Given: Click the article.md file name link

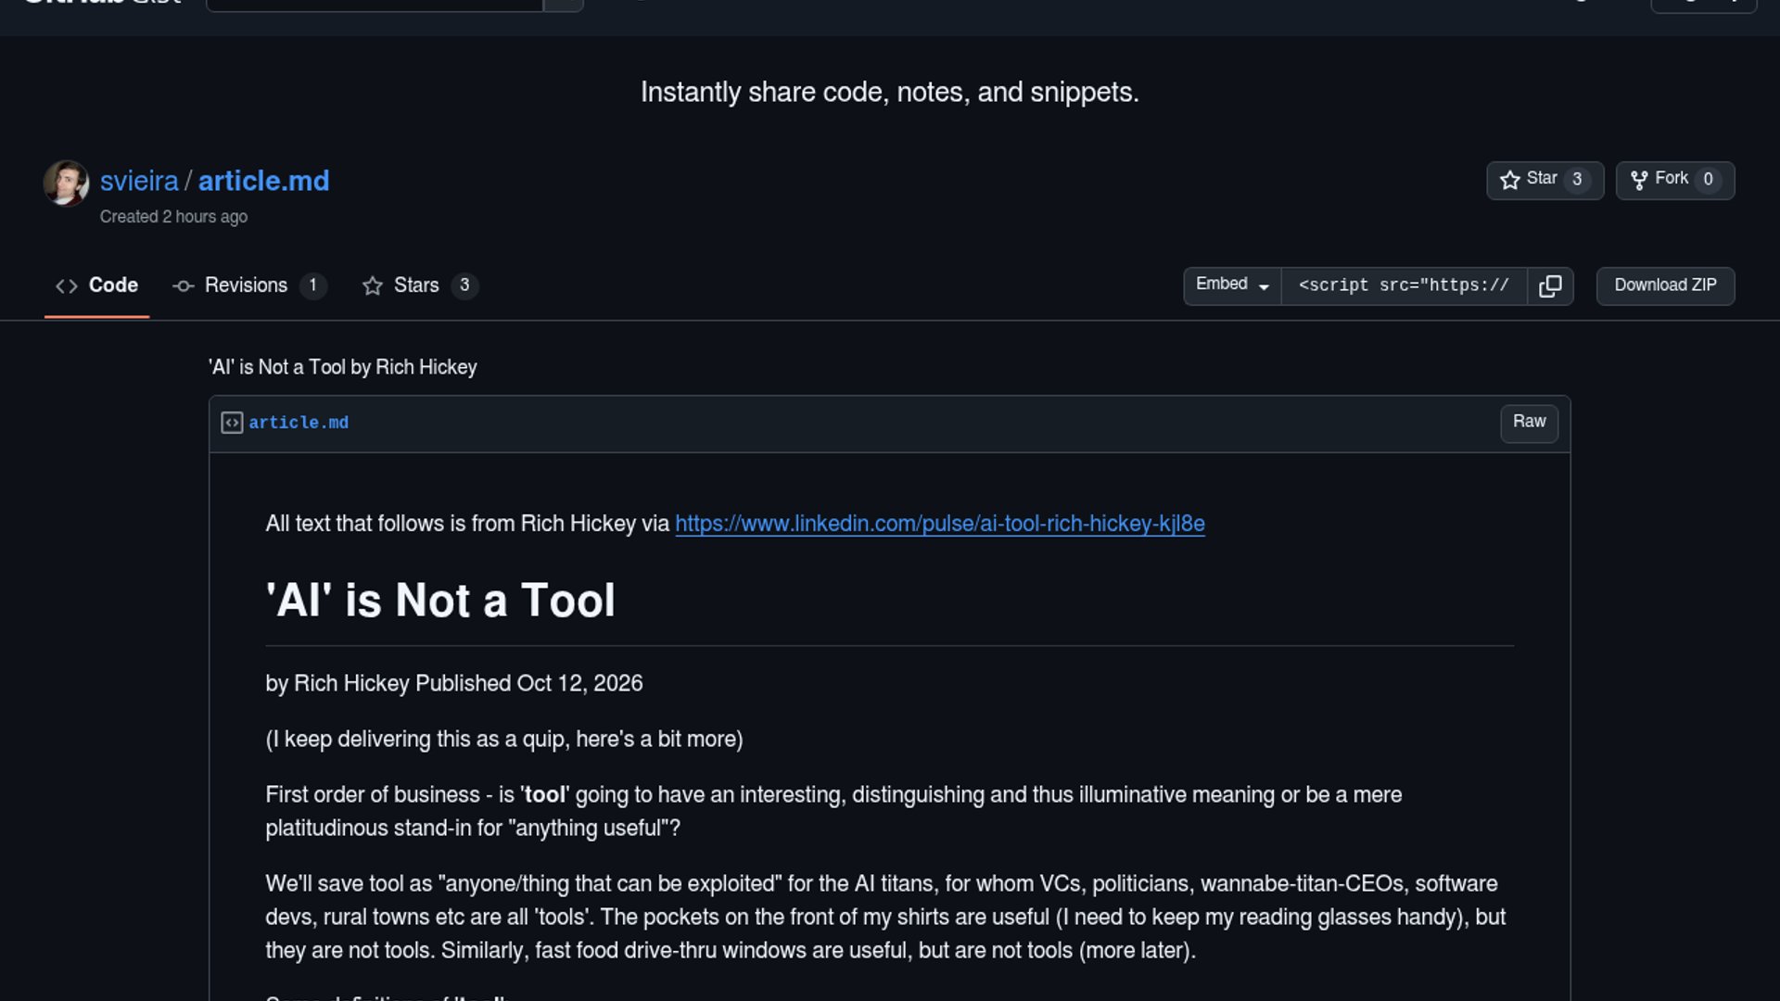Looking at the screenshot, I should click(299, 423).
